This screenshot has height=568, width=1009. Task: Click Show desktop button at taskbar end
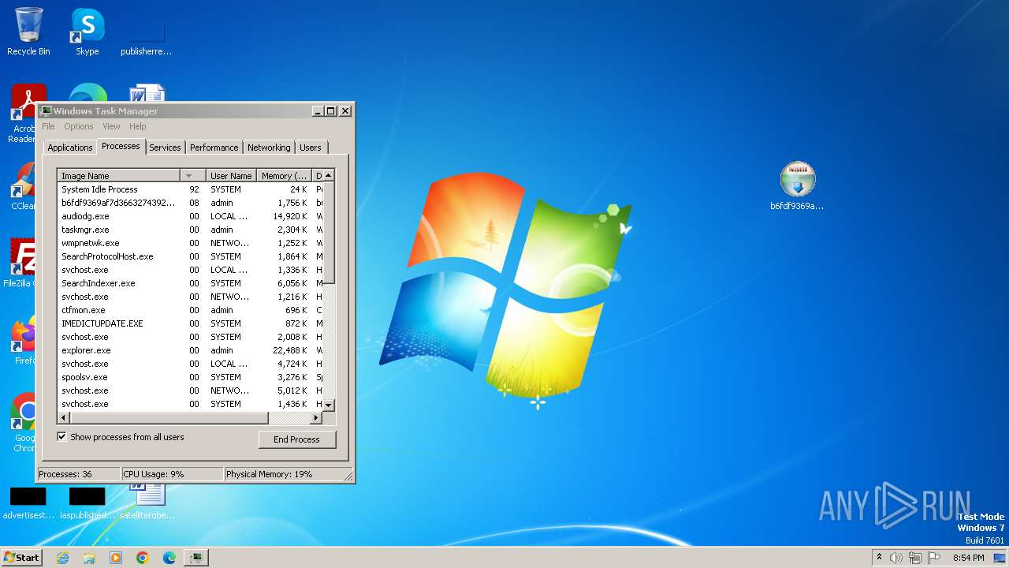pos(1000,558)
